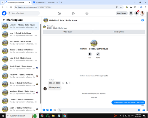
Task: Open the emoji picker in message box
Action: pos(139,110)
